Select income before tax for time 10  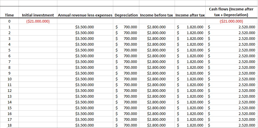click(x=157, y=79)
